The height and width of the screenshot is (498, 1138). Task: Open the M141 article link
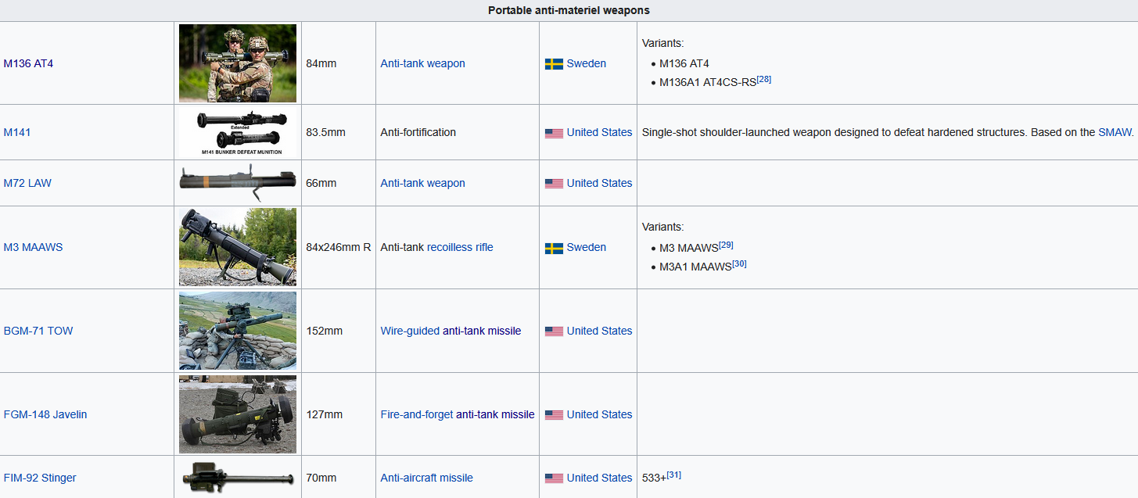[17, 132]
